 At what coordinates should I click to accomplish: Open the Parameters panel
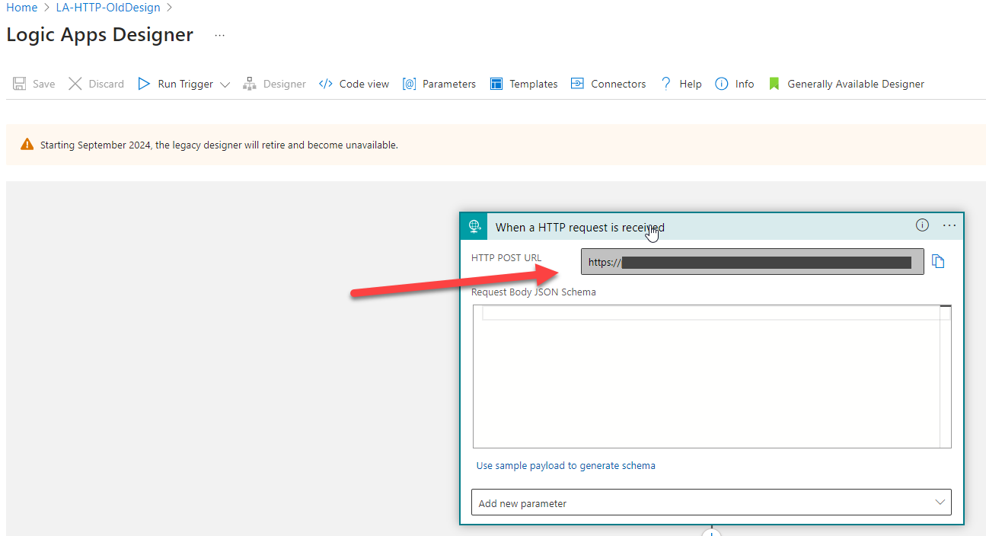pyautogui.click(x=439, y=84)
